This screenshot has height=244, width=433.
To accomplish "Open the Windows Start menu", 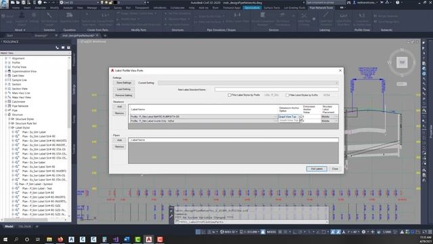I will click(5, 239).
